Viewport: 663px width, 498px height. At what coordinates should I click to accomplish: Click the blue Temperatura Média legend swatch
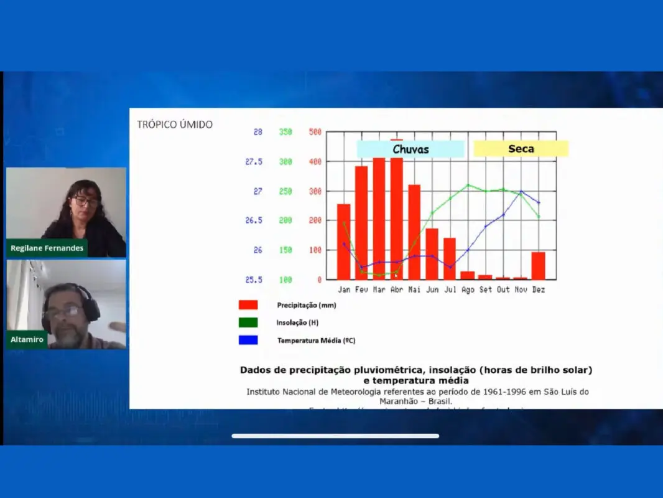pyautogui.click(x=248, y=340)
